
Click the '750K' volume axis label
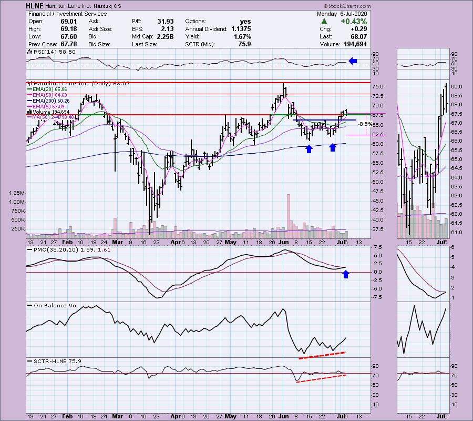click(18, 211)
